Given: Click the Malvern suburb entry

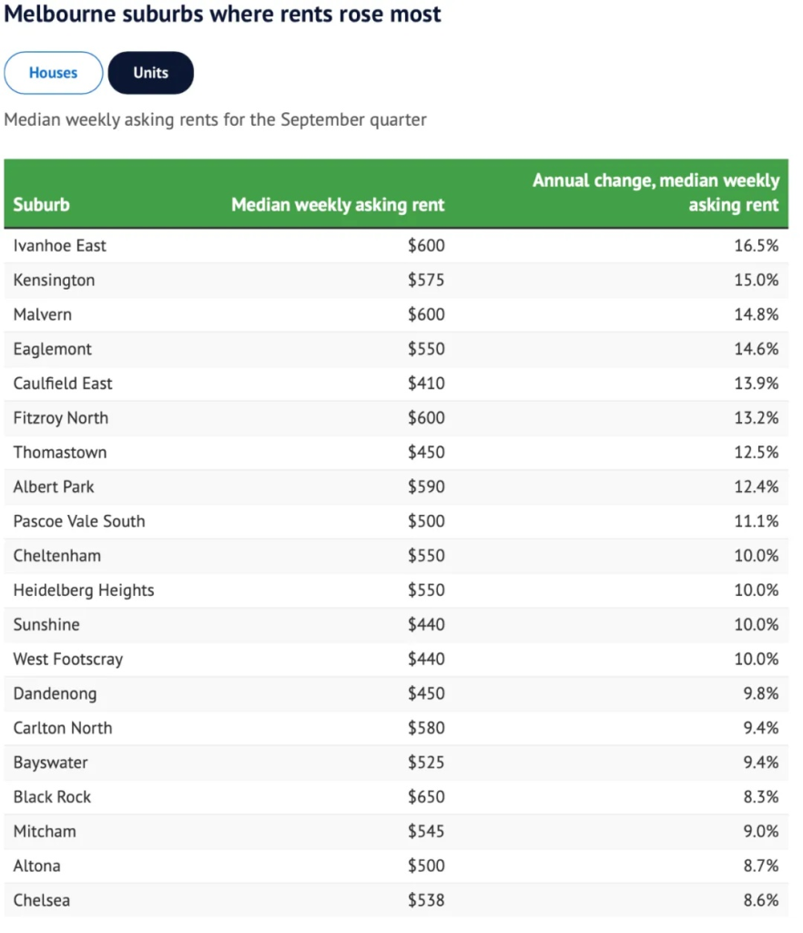Looking at the screenshot, I should pyautogui.click(x=43, y=314).
